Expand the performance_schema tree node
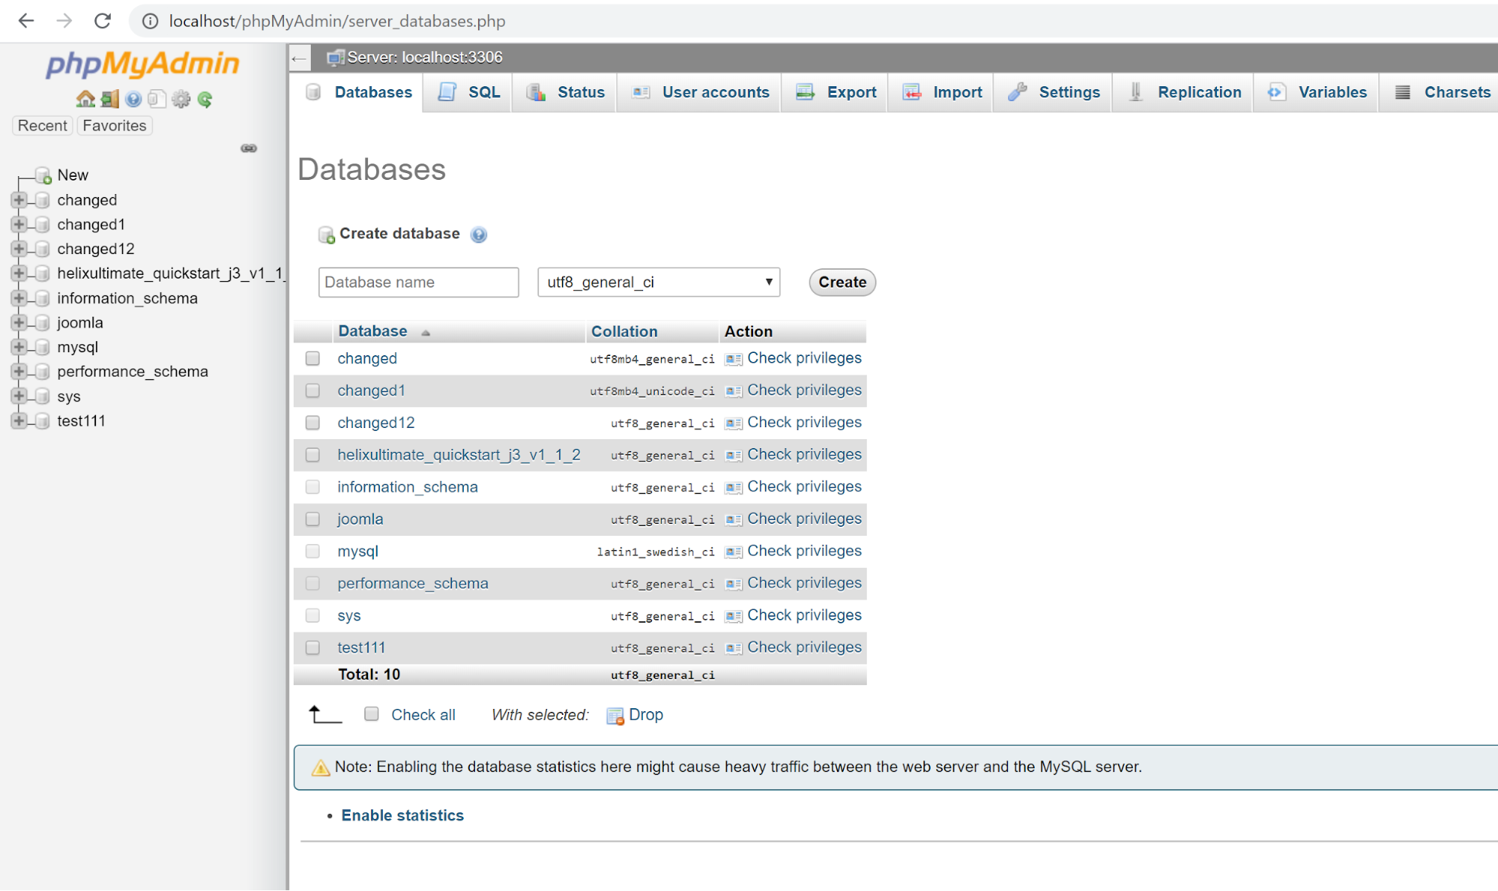1498x891 pixels. point(19,372)
